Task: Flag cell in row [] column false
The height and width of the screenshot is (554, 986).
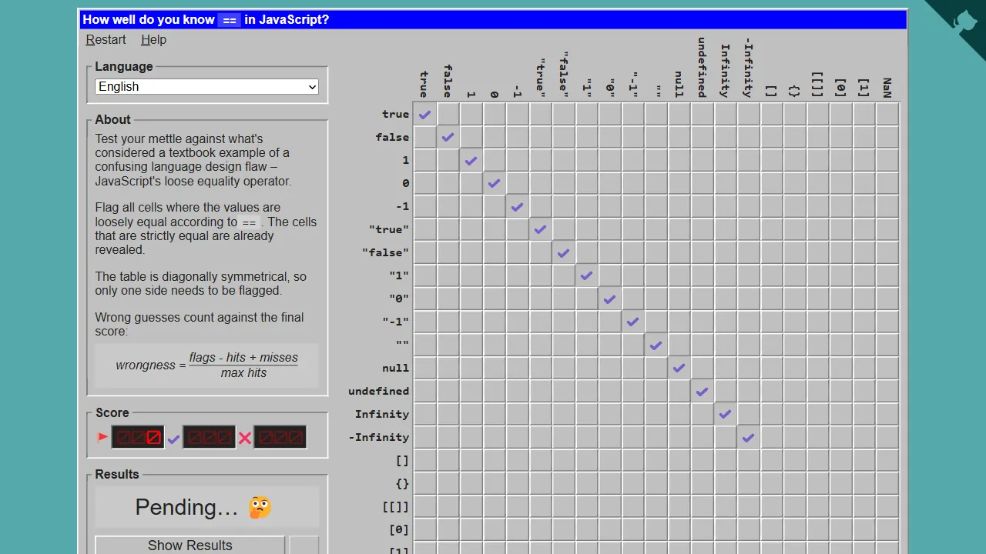Action: 448,460
